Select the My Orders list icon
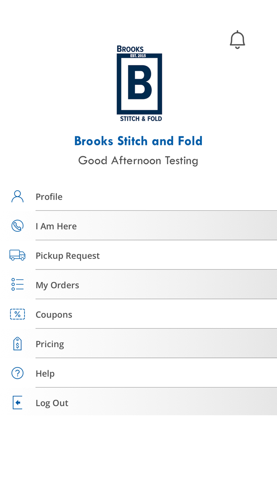This screenshot has height=493, width=277. click(17, 284)
